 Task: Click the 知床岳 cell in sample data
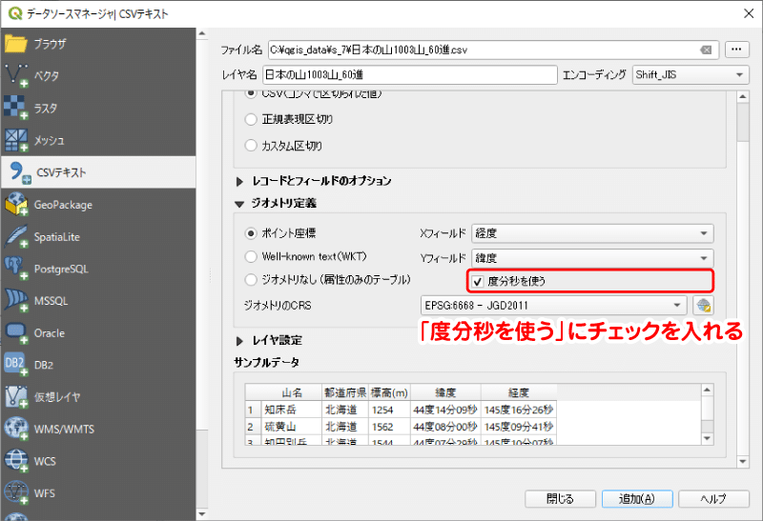(x=292, y=410)
